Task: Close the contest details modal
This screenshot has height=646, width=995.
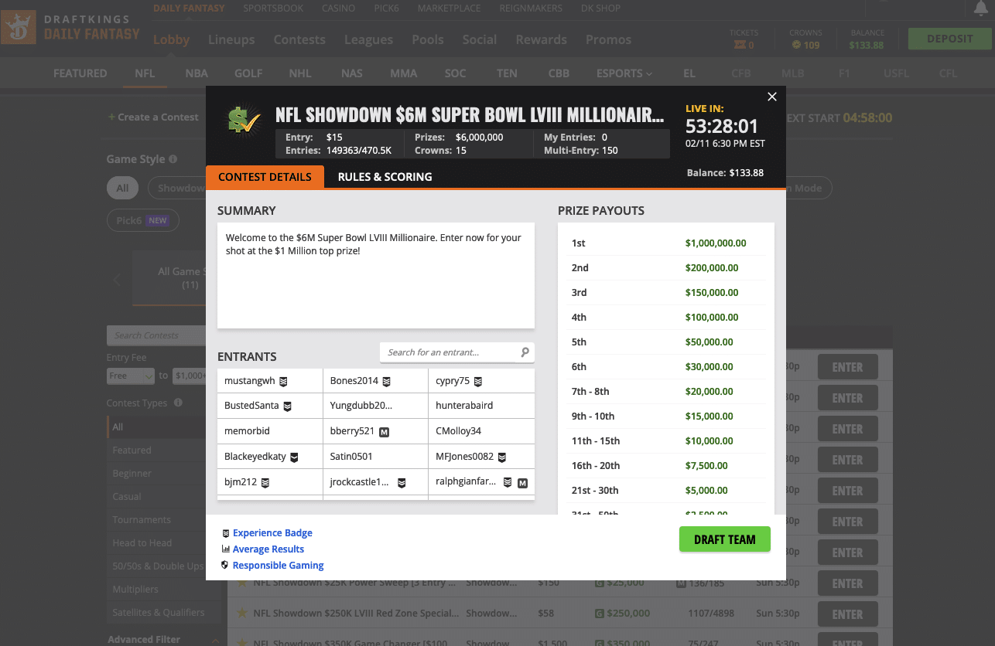Action: (x=771, y=97)
